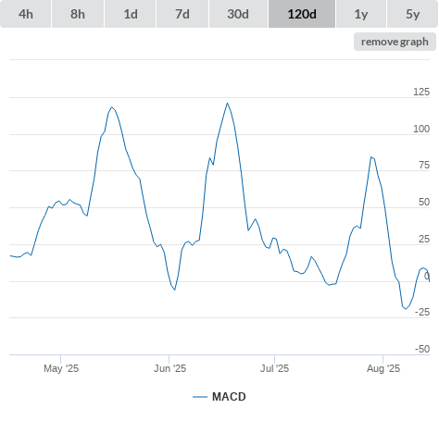Click the MACD peak in mid-May
The height and width of the screenshot is (421, 439).
pos(111,107)
